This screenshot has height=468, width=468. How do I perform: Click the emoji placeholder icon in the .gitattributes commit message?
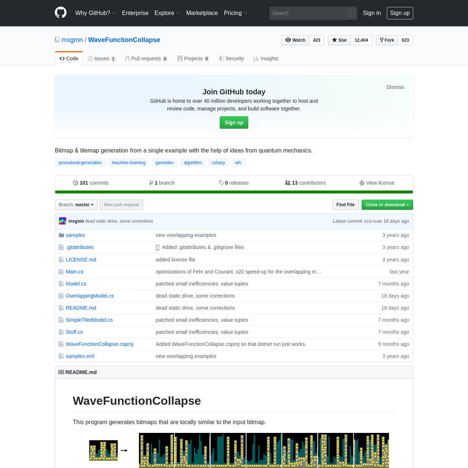click(x=158, y=248)
